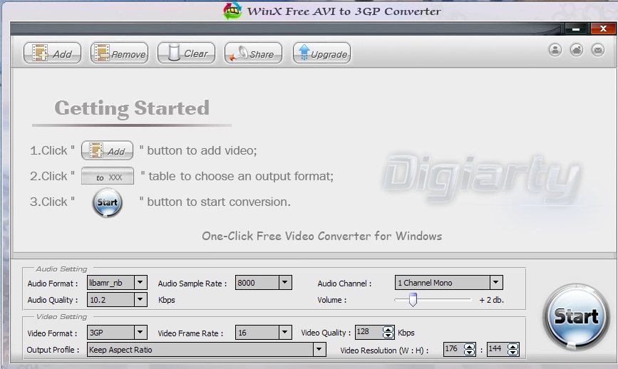Expand the Audio Format dropdown
Image resolution: width=618 pixels, height=369 pixels.
pos(140,283)
